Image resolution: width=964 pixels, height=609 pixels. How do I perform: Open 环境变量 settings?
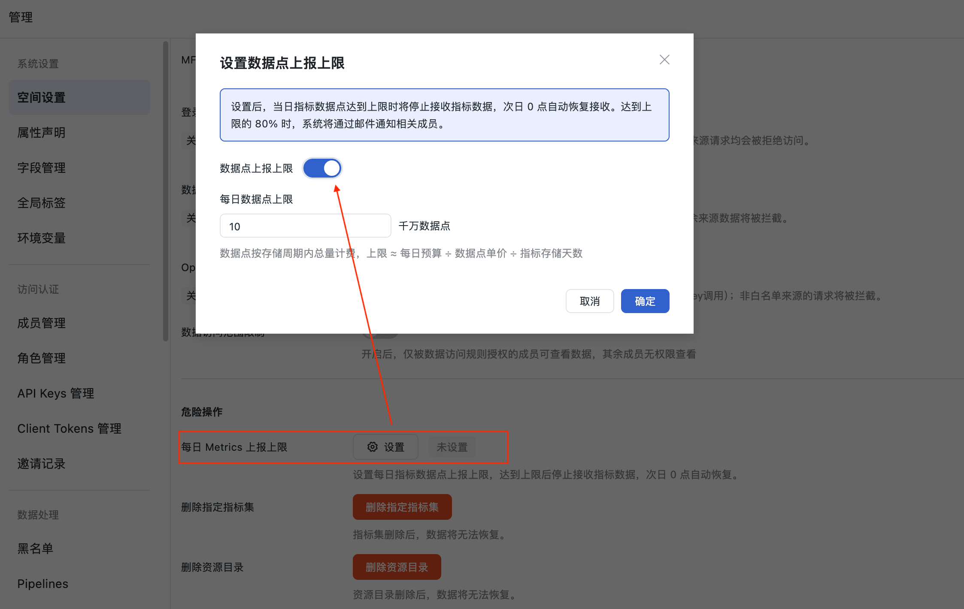[x=41, y=238]
